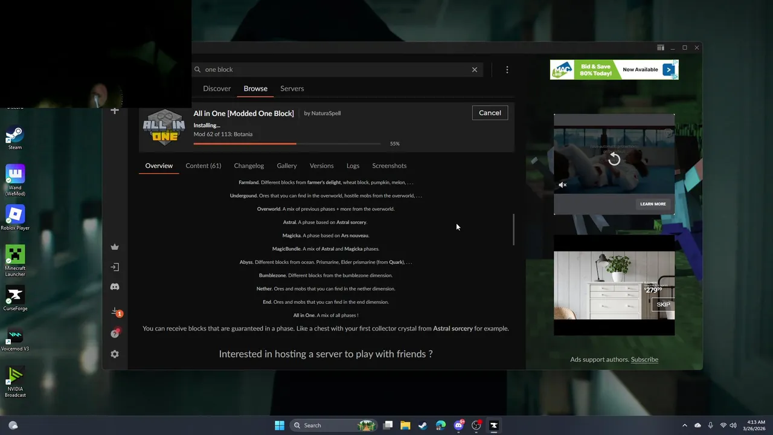Open the Logs tab
Screen dimensions: 773x435
pos(353,166)
